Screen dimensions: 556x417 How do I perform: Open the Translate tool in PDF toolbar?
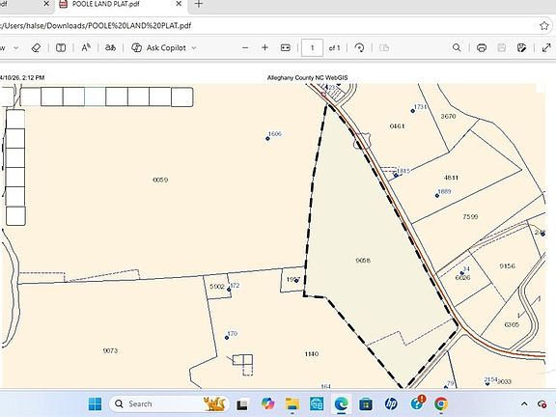(x=110, y=47)
